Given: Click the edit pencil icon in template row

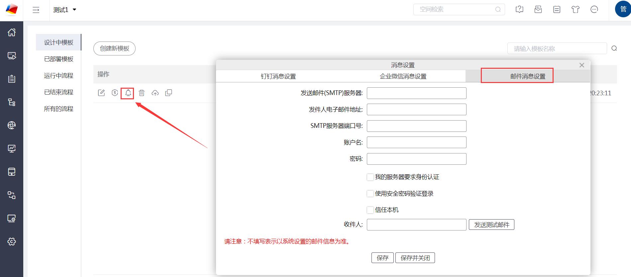Looking at the screenshot, I should click(101, 93).
